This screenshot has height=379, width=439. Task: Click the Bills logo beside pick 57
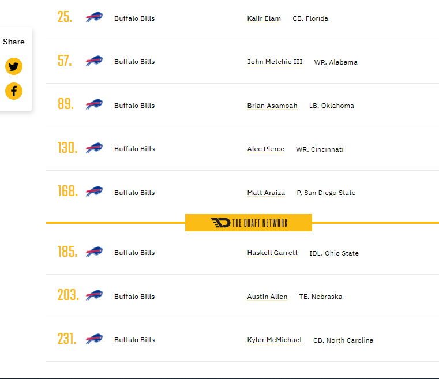point(94,61)
